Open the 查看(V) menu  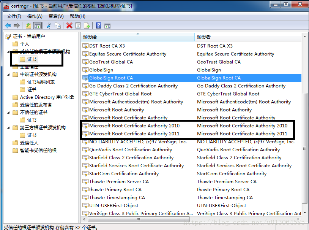56,16
